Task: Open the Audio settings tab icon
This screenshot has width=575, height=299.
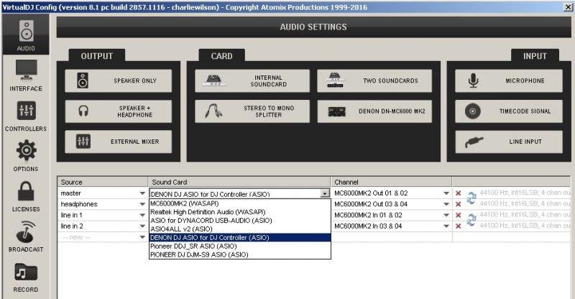Action: tap(26, 31)
